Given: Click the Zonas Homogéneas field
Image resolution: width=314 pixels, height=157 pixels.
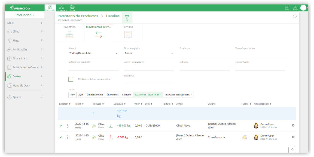Looking at the screenshot, I should pos(149,67).
